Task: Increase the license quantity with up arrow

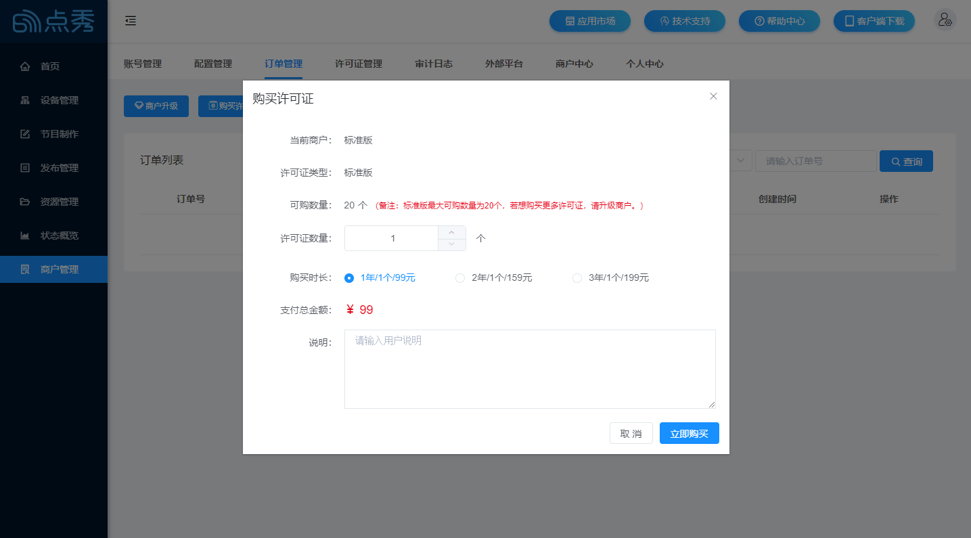Action: coord(452,232)
